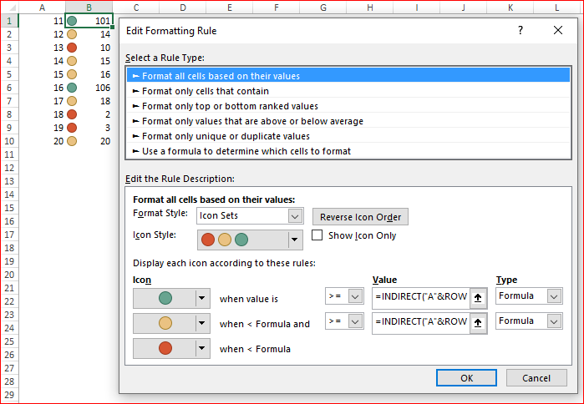This screenshot has width=584, height=404.
Task: Open the Format Style dropdown
Action: [295, 216]
